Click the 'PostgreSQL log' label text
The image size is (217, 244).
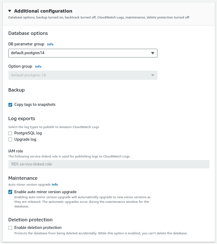(x=28, y=133)
